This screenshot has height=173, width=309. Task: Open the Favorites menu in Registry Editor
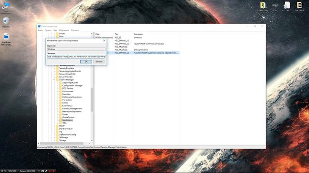64,30
